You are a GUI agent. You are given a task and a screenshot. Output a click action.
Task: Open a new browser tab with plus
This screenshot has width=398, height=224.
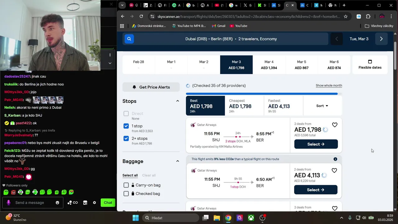[344, 5]
